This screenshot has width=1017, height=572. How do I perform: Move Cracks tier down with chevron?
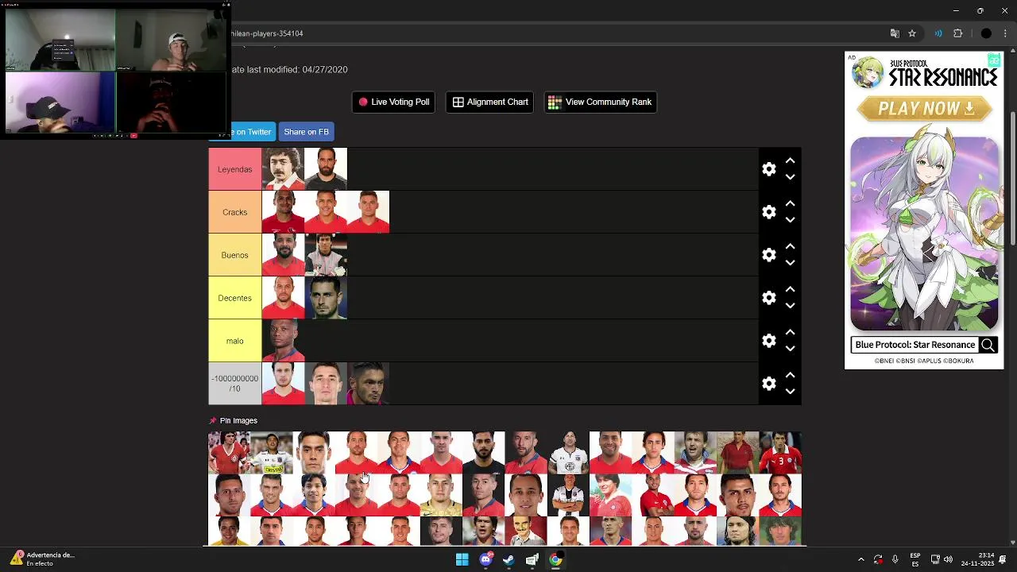790,220
